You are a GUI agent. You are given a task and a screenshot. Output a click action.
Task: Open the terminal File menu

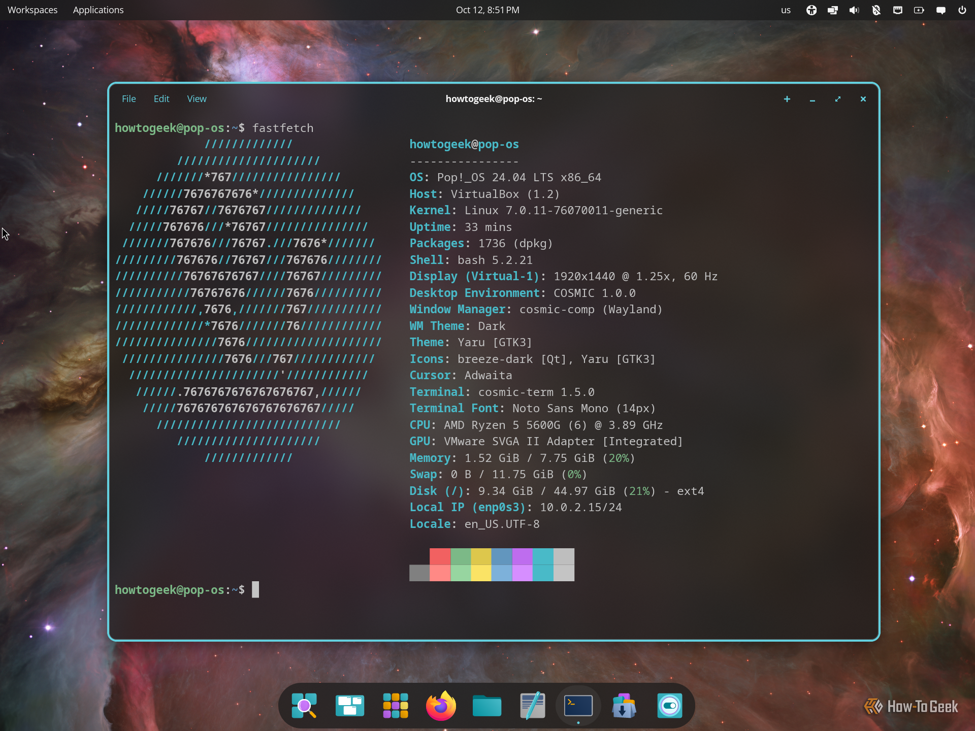click(x=128, y=99)
